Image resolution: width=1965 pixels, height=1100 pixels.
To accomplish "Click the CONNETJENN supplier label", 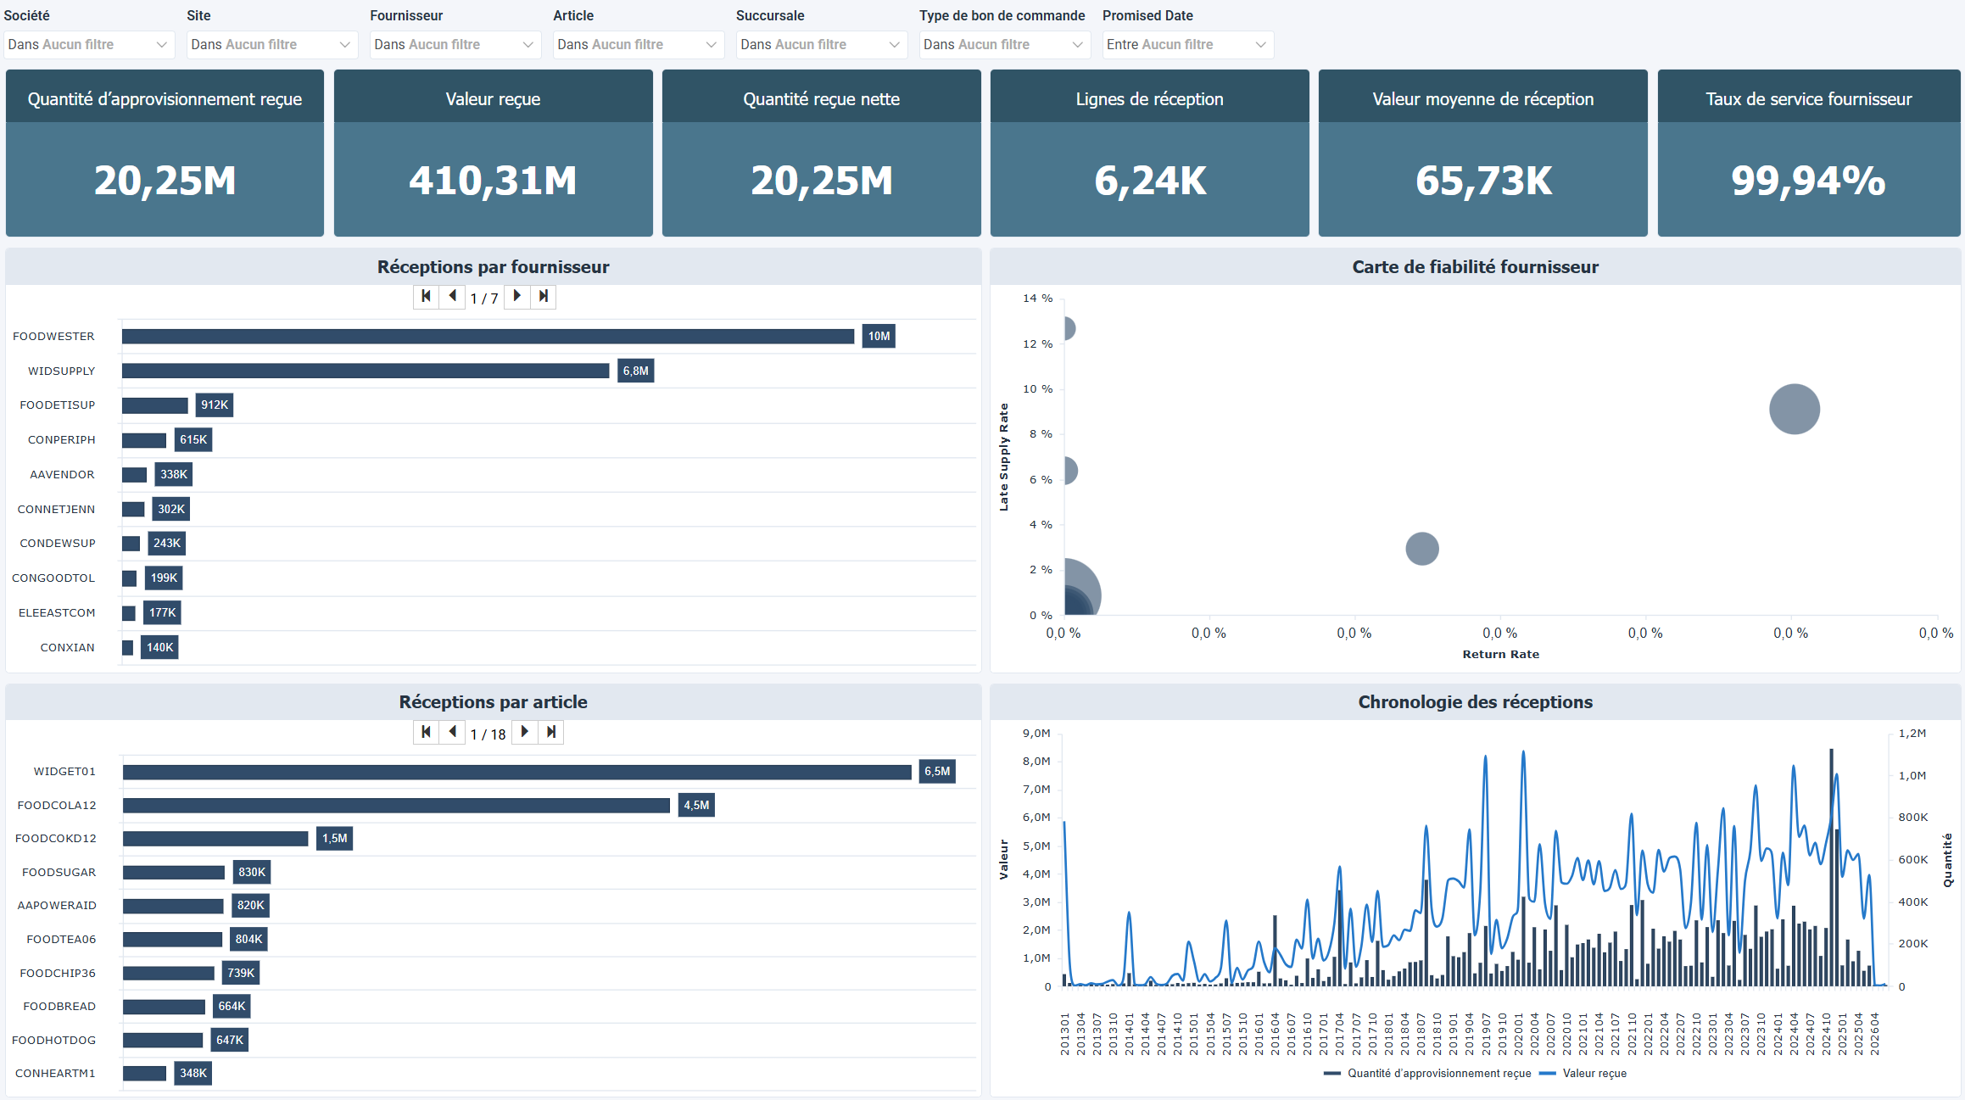I will click(x=56, y=509).
